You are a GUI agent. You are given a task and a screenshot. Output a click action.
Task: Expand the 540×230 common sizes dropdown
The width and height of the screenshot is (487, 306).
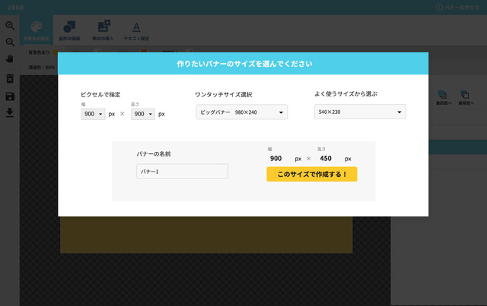[360, 112]
